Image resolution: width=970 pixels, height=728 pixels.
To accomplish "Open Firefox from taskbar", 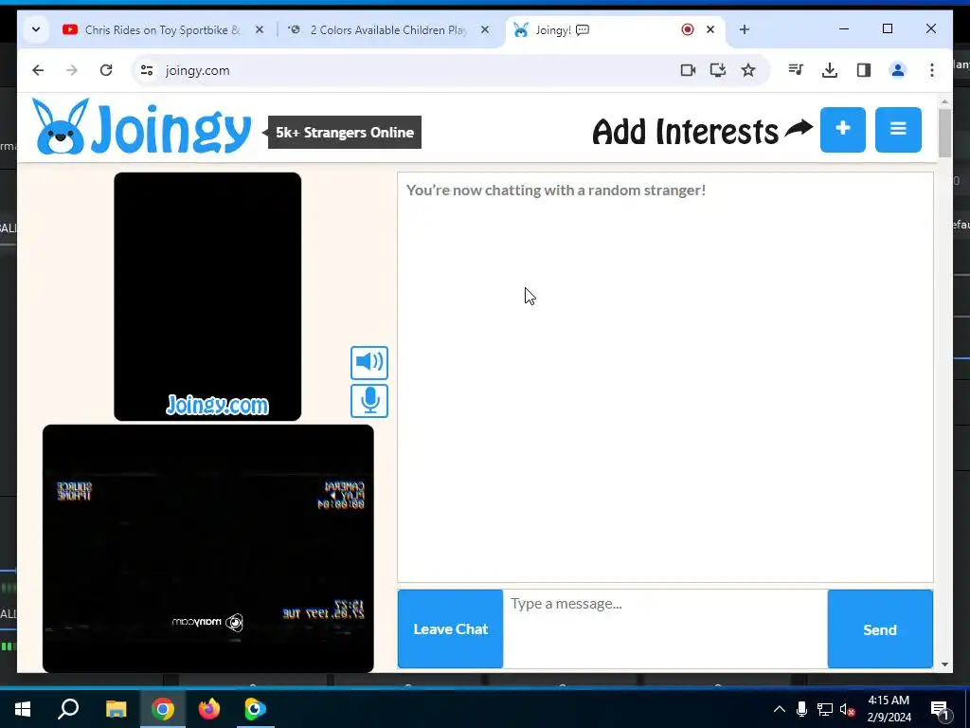I will (x=209, y=708).
